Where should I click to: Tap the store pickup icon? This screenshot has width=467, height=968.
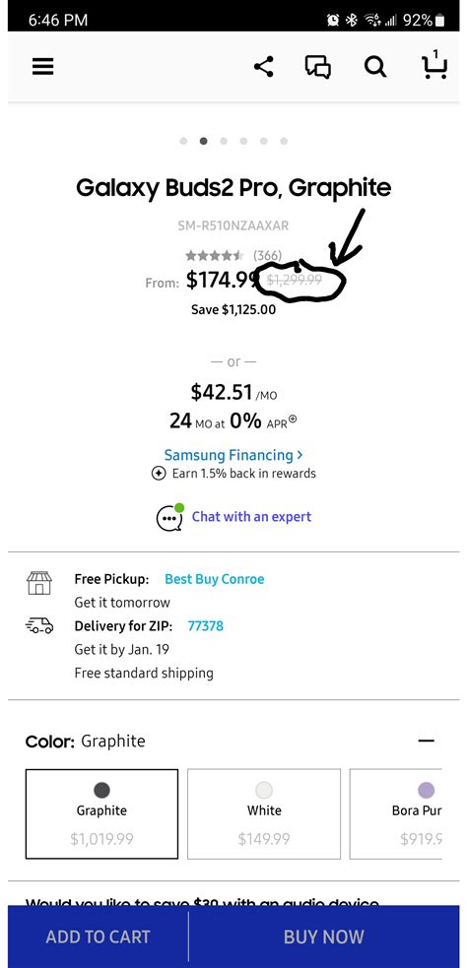point(39,583)
